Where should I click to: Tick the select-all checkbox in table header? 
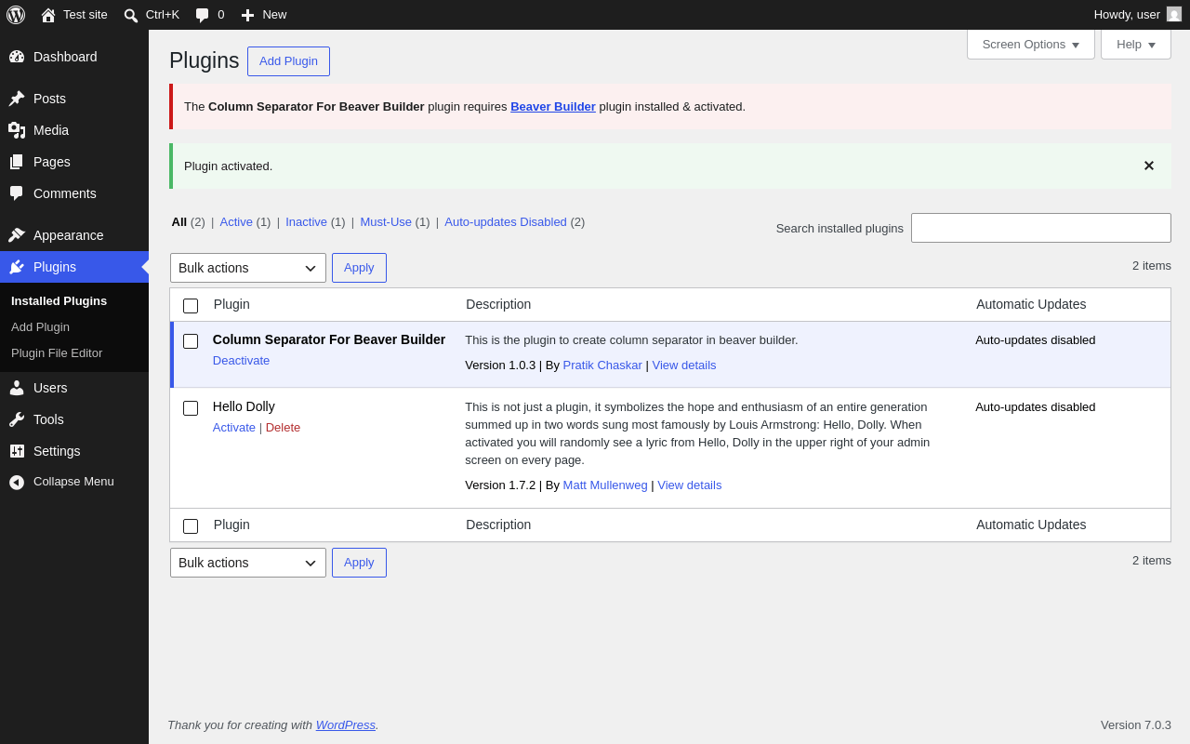click(191, 305)
